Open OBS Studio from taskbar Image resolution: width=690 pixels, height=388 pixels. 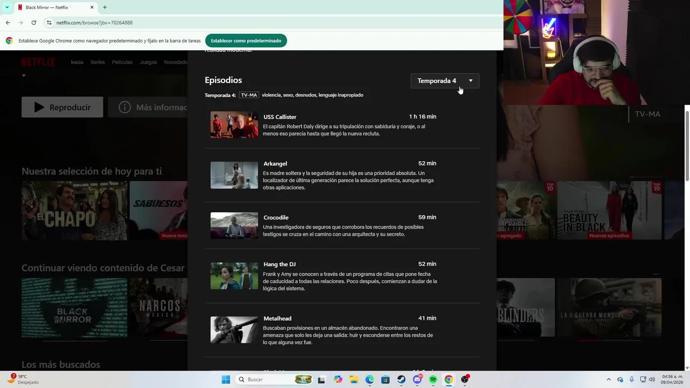pos(465,379)
